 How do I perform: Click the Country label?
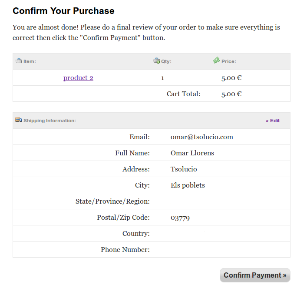tap(136, 234)
